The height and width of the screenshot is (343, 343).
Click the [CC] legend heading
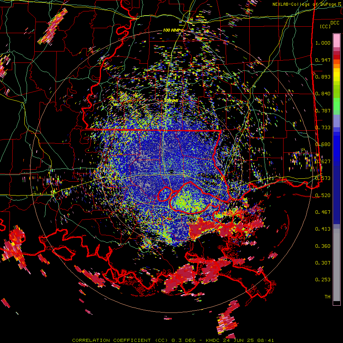click(x=325, y=26)
